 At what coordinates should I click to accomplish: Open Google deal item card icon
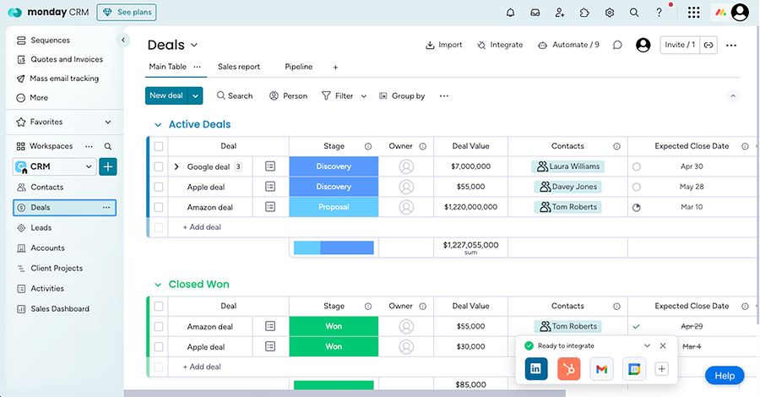[x=270, y=166]
